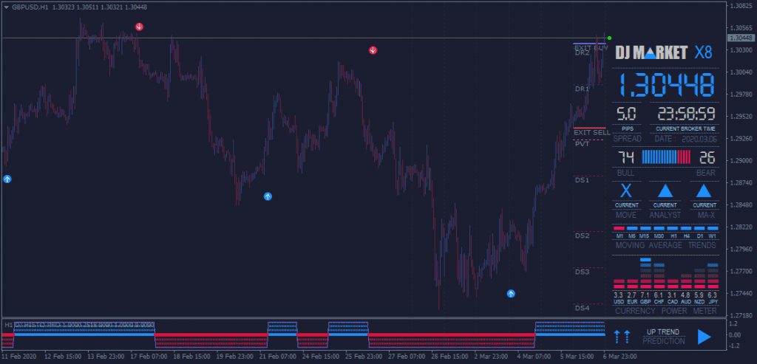Click the blue M5 moving average trend bar
Screen dimensions: 757x364
[x=633, y=228]
